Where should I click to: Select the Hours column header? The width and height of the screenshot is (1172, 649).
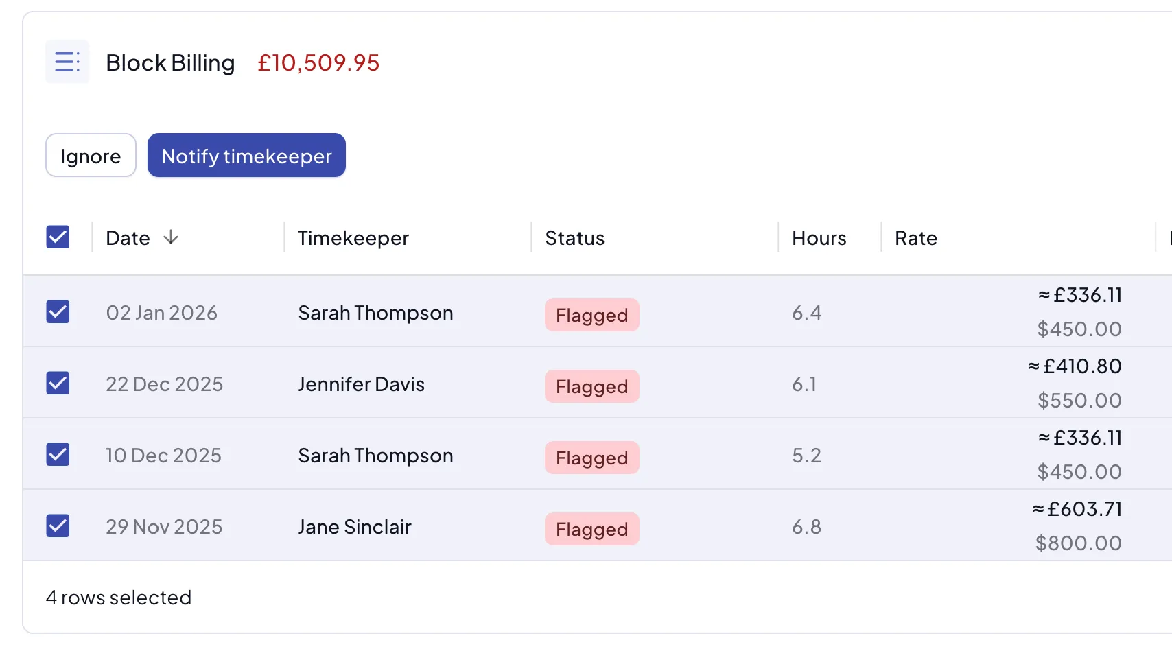819,238
